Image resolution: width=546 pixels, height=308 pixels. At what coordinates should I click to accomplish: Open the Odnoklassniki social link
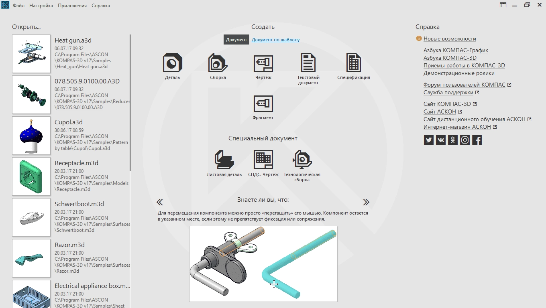point(453,140)
